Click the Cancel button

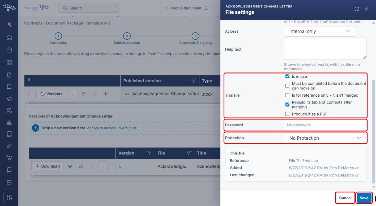tap(345, 198)
